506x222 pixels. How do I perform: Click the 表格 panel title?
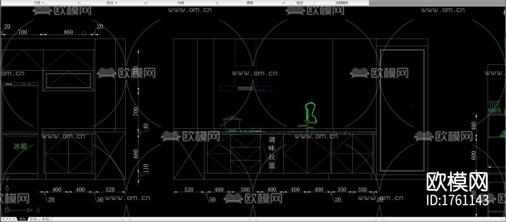coord(250,3)
